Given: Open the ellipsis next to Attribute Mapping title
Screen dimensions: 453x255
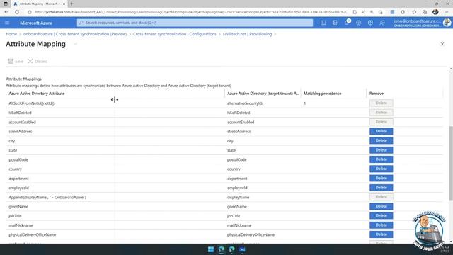Looking at the screenshot, I should pyautogui.click(x=75, y=44).
